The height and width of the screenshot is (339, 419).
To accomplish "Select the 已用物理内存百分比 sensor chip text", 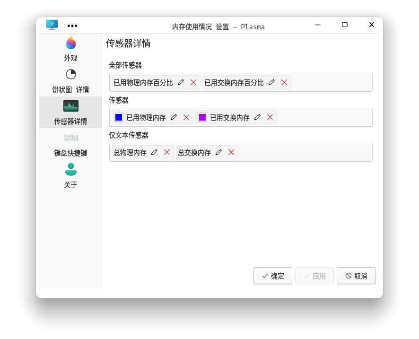I will click(x=143, y=83).
